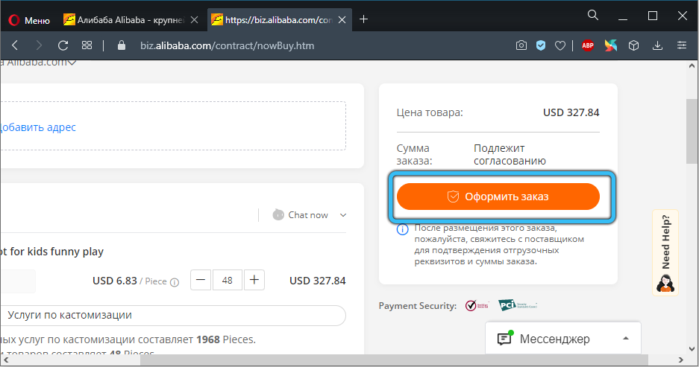Add page to bookmarks with heart icon

tap(560, 45)
